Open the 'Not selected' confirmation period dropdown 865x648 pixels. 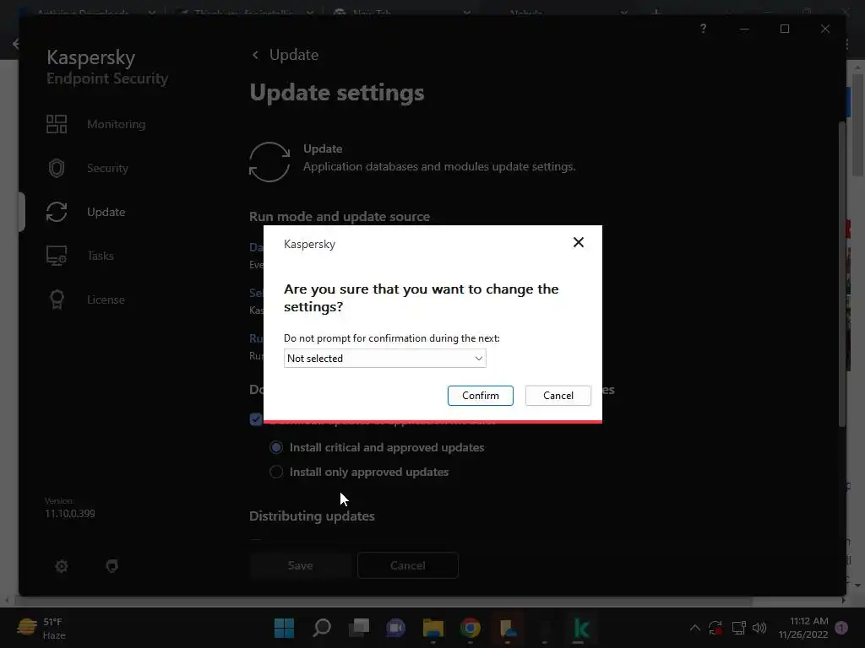coord(384,358)
